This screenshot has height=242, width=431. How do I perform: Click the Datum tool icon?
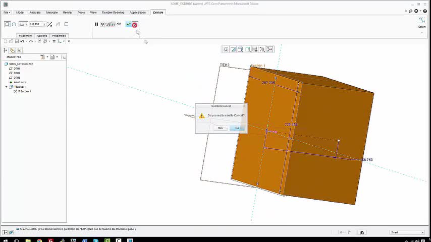tap(421, 20)
